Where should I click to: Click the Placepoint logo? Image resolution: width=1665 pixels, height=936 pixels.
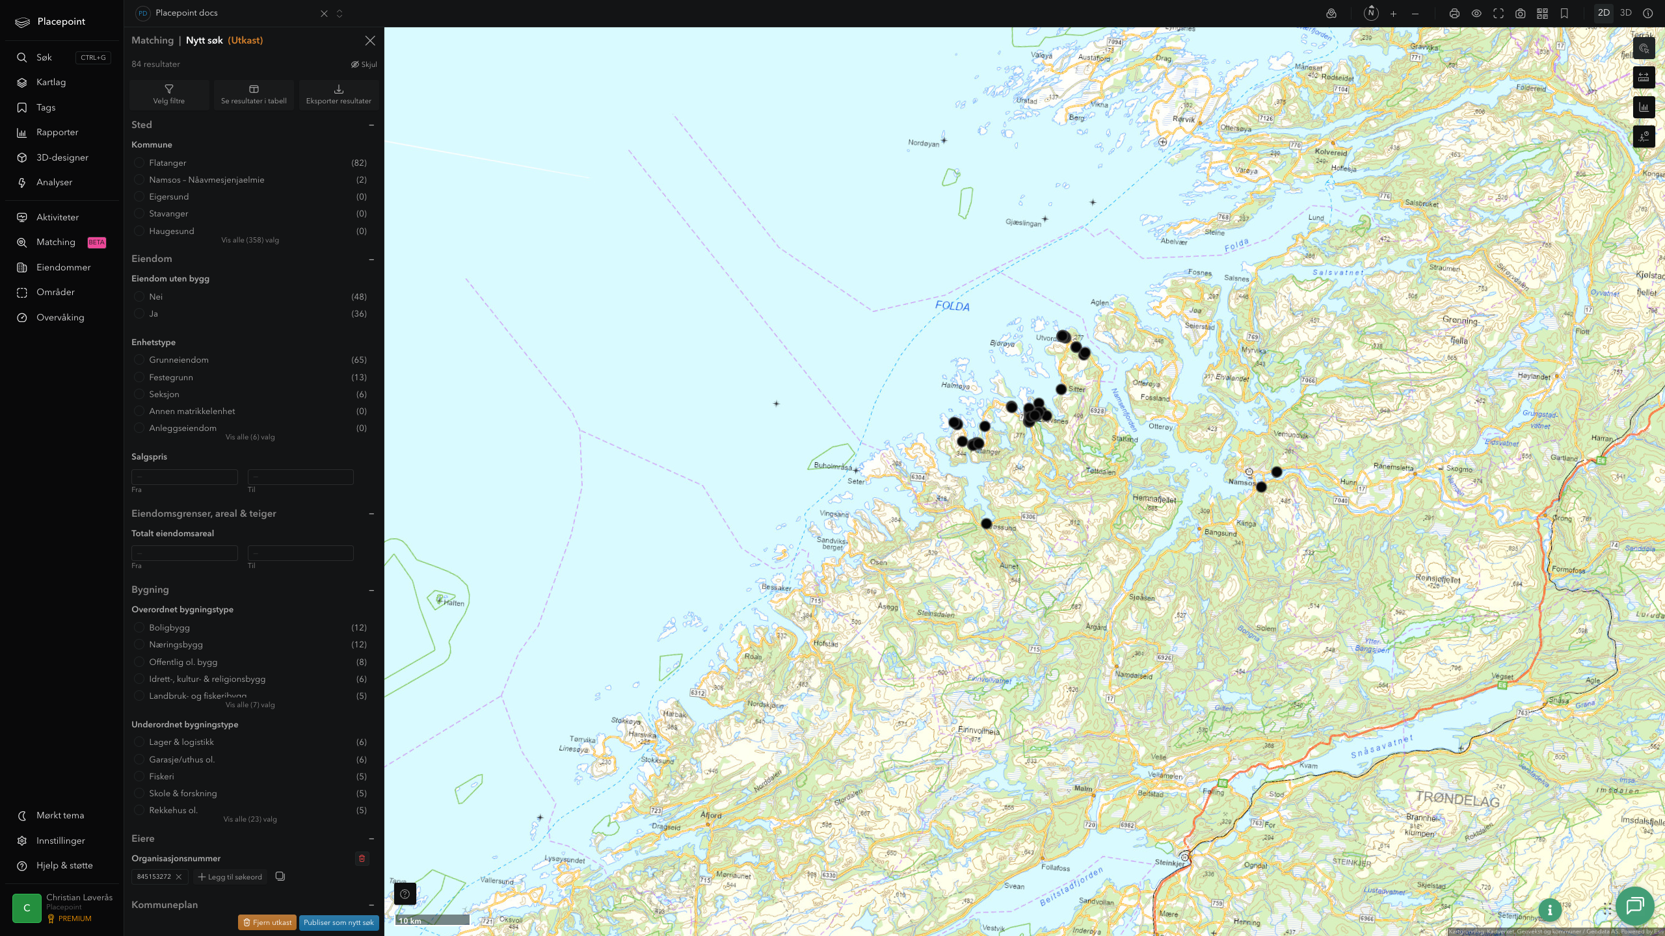[x=50, y=21]
